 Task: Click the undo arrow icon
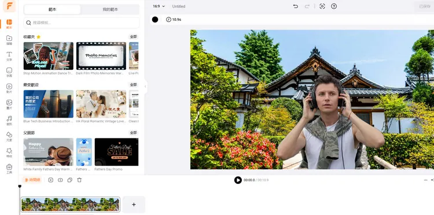pos(296,6)
